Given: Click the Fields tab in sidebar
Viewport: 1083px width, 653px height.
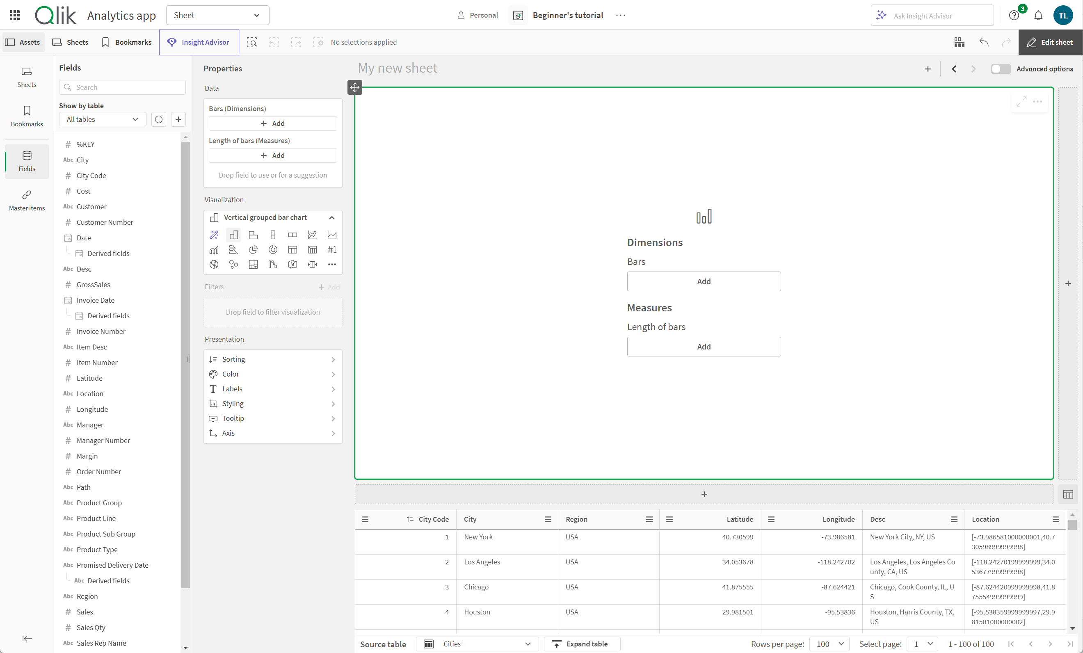Looking at the screenshot, I should [27, 160].
